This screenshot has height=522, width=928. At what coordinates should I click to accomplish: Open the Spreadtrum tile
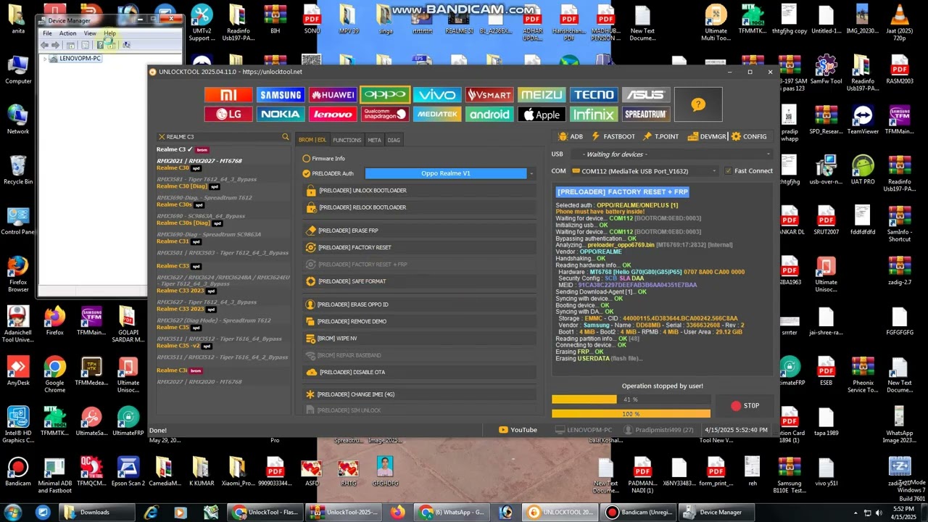[646, 114]
